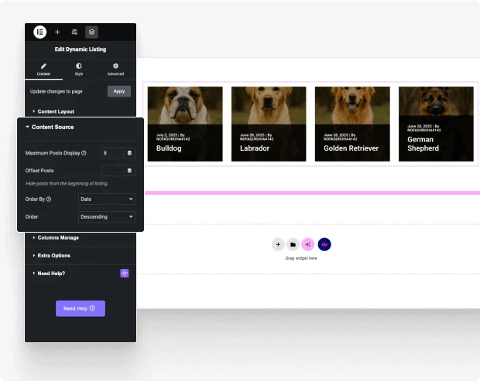Screen dimensions: 480x381
Task: Click the Golden Retriever title text
Action: click(x=351, y=148)
